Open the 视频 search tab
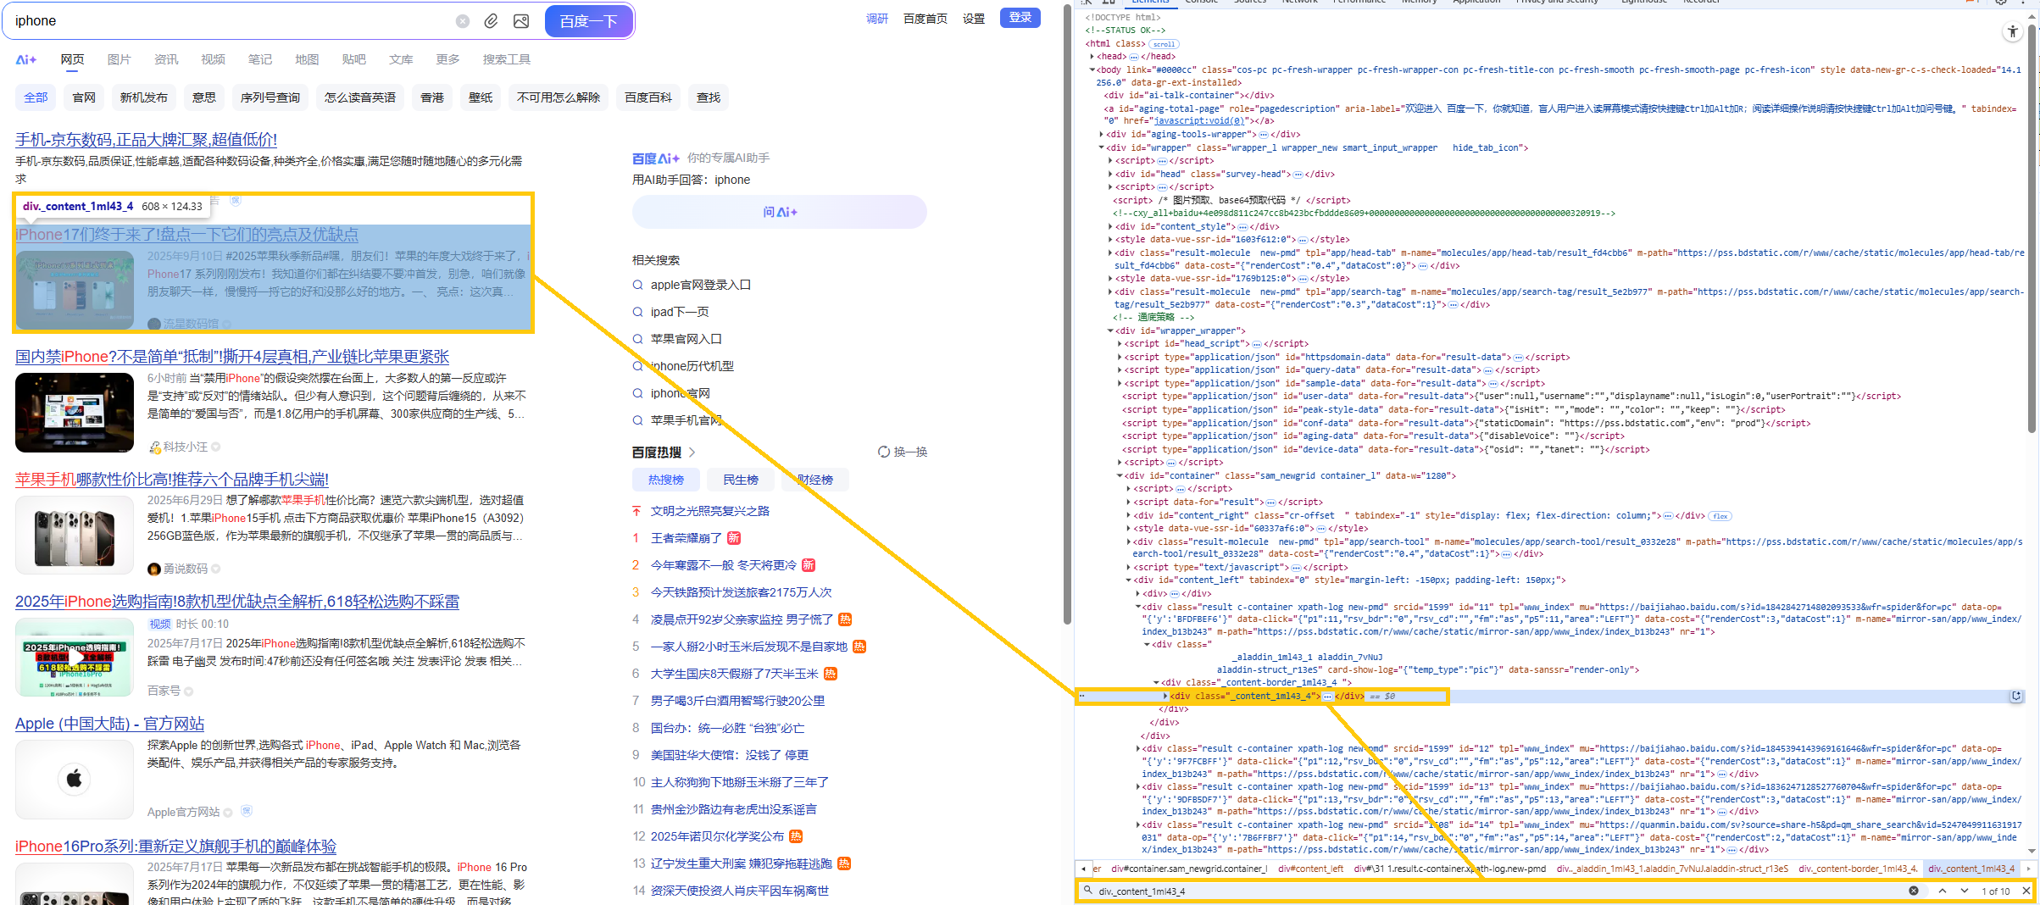Screen dimensions: 2040x905 213,59
